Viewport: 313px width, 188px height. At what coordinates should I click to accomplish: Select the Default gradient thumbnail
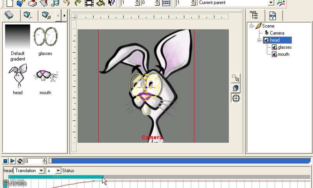pyautogui.click(x=17, y=37)
